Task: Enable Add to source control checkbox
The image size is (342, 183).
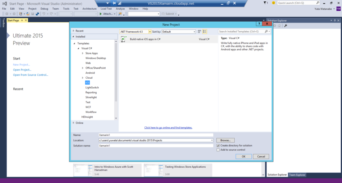Action: [x=218, y=150]
